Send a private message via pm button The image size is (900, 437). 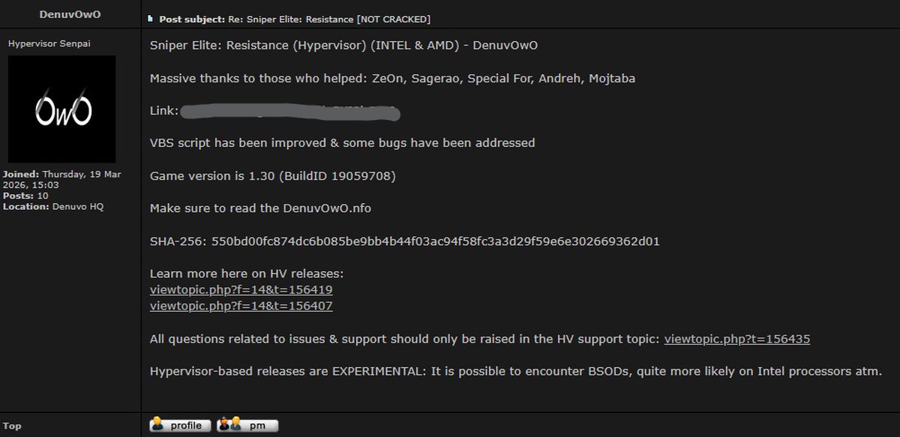[x=247, y=426]
